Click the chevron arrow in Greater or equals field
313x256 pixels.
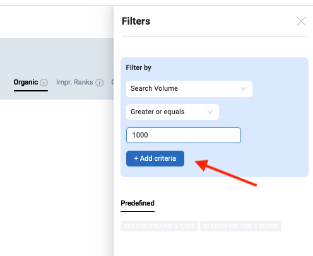[210, 112]
